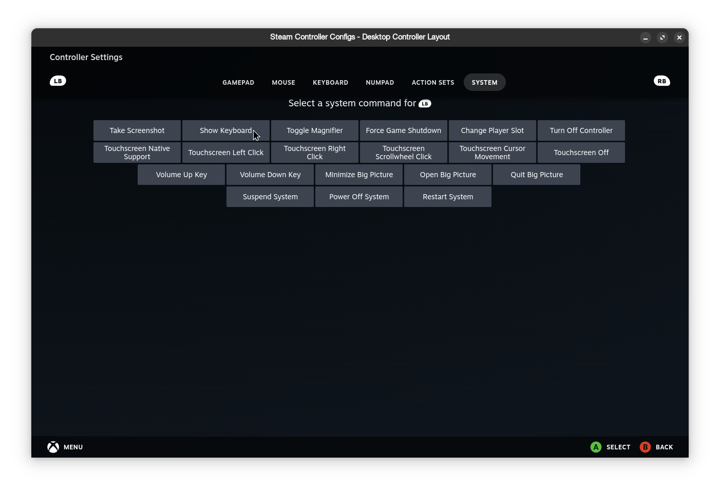
Task: Minimize the Steam Controller Configs window
Action: pos(646,37)
